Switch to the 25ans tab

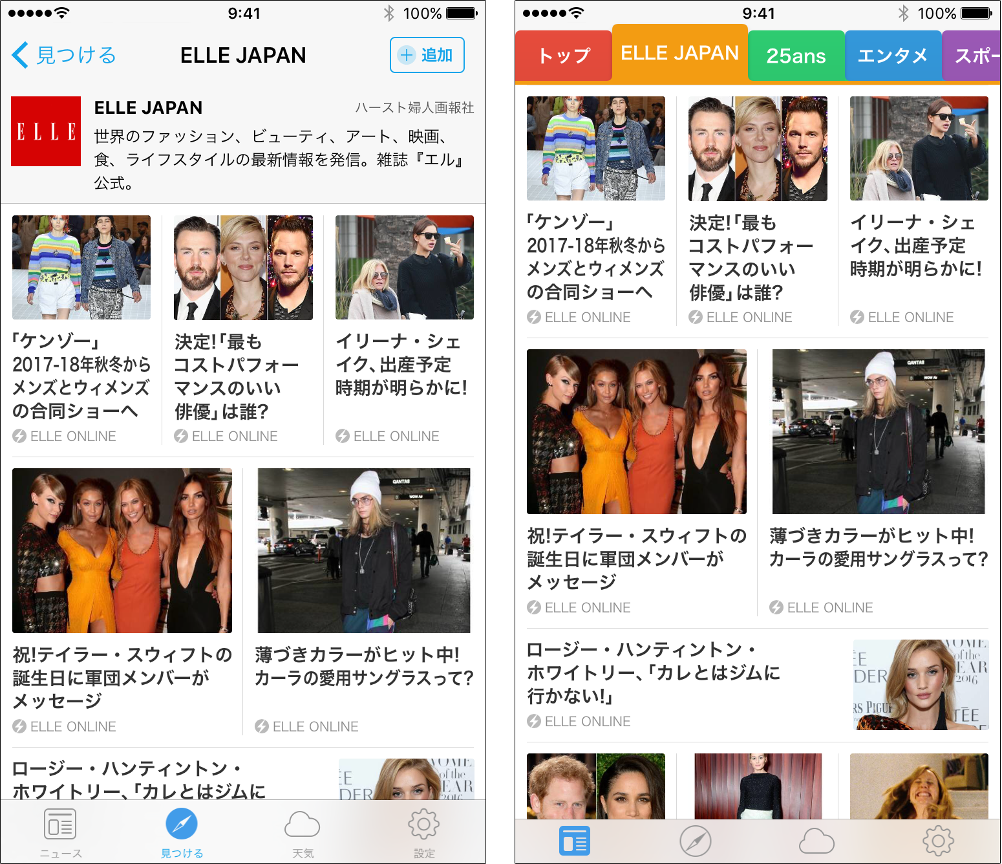tap(796, 56)
